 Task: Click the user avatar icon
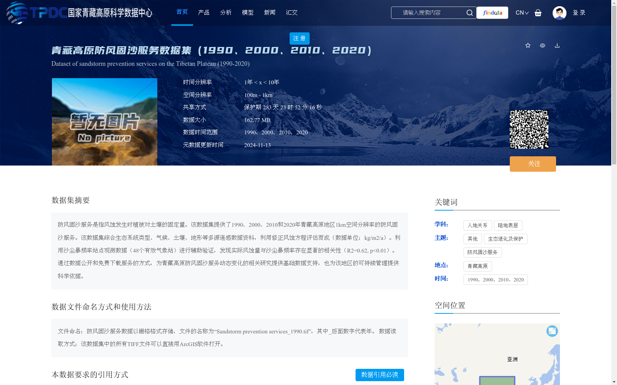pyautogui.click(x=559, y=13)
